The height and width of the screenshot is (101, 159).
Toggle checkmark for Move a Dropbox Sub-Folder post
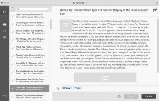point(13,32)
